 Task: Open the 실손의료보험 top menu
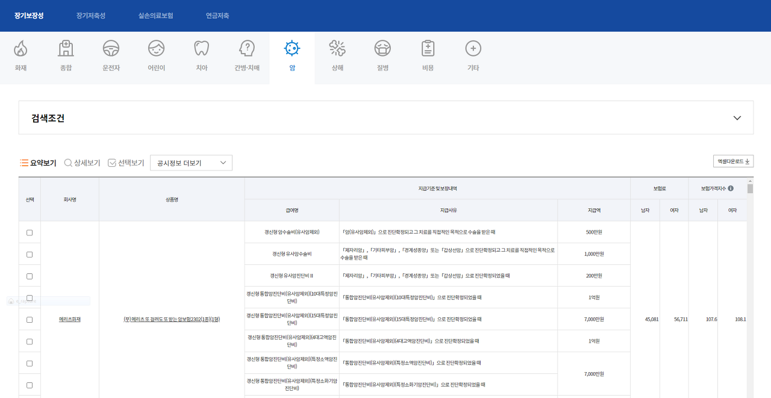(155, 16)
